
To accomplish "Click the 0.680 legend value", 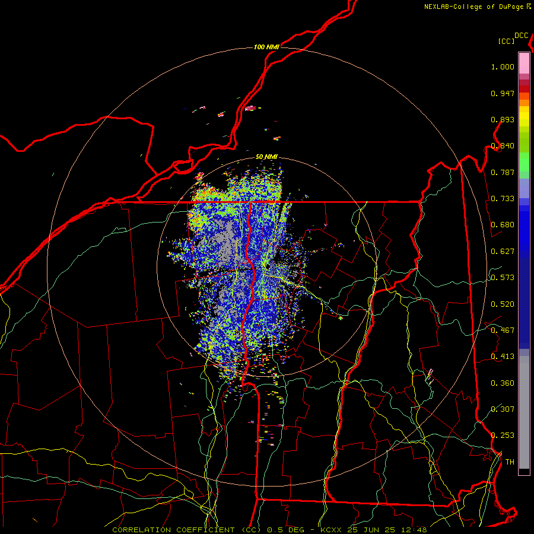I will click(503, 225).
